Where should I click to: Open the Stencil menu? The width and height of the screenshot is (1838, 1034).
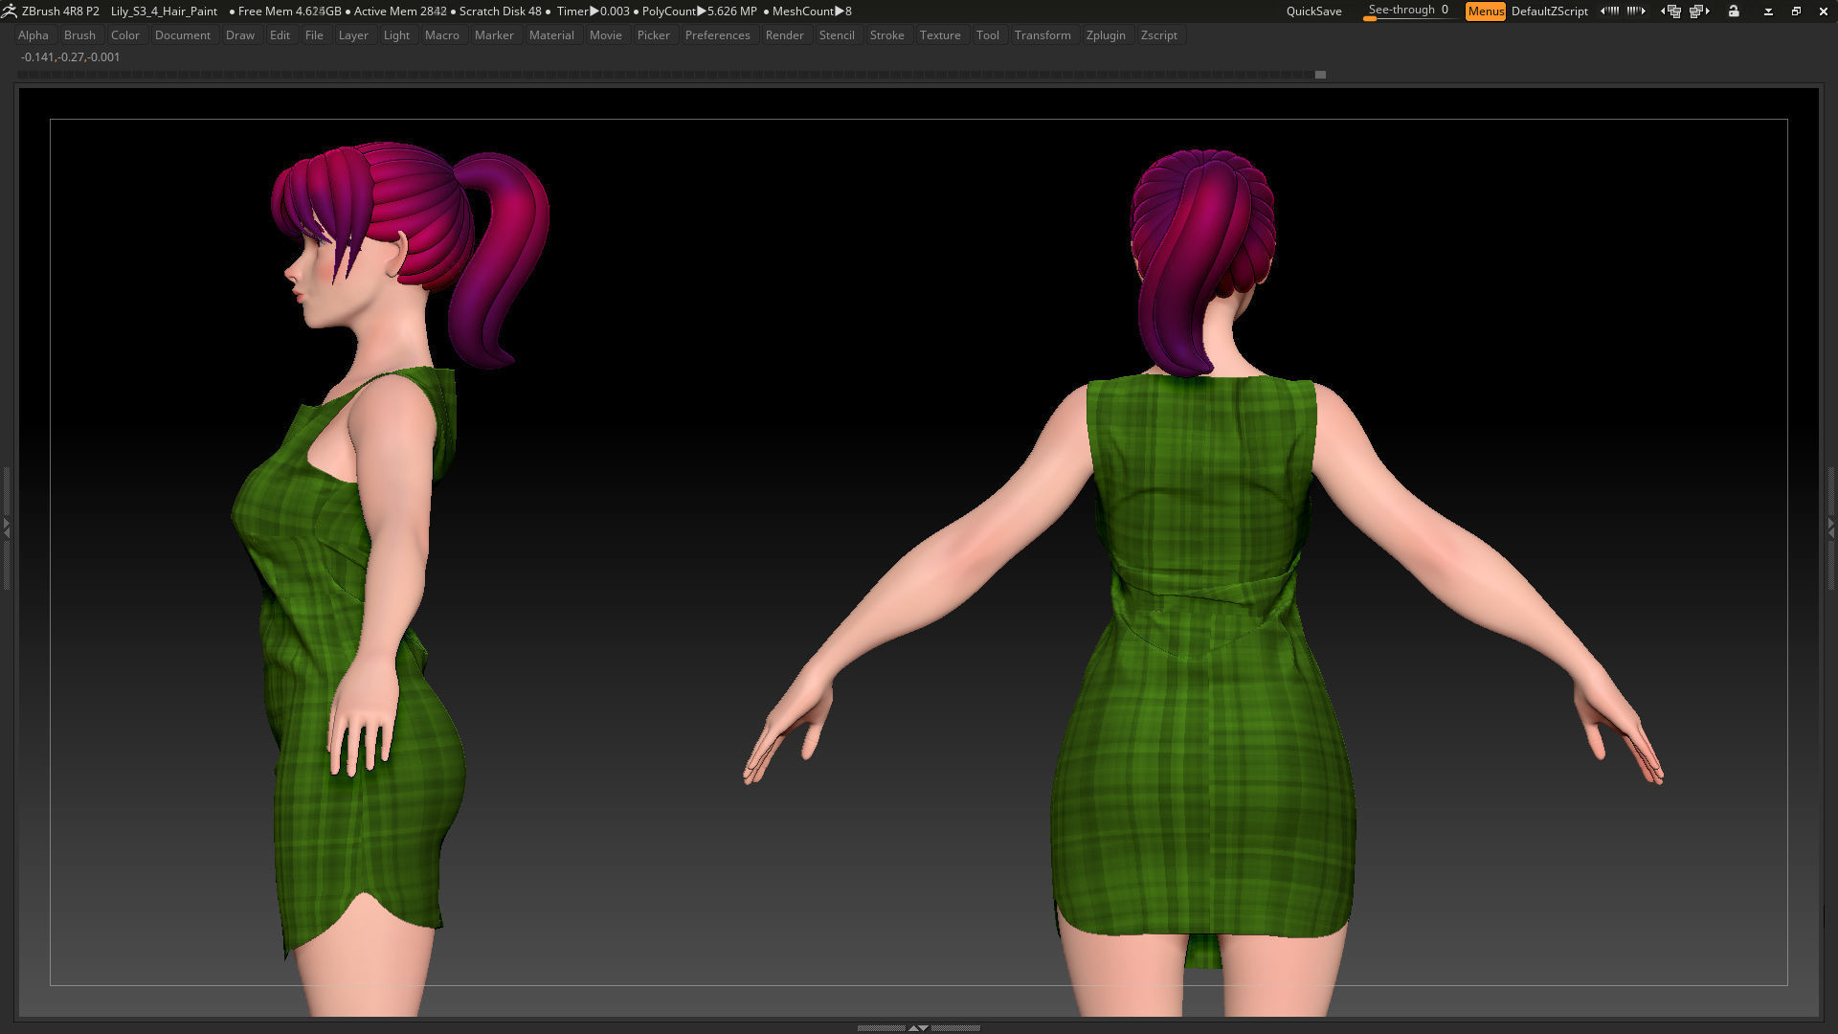[x=837, y=35]
